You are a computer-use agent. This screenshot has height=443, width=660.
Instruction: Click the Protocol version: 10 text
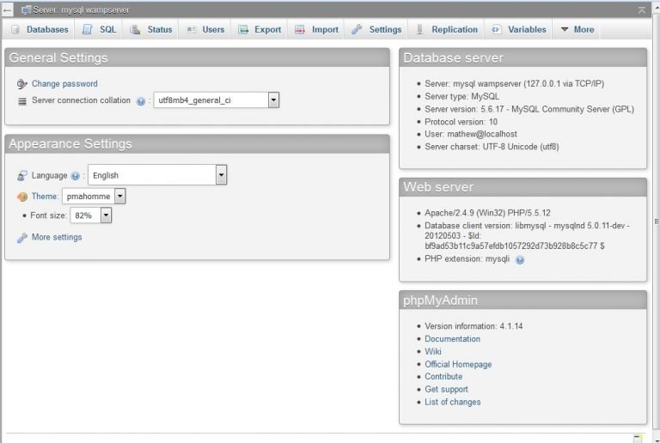tap(461, 121)
